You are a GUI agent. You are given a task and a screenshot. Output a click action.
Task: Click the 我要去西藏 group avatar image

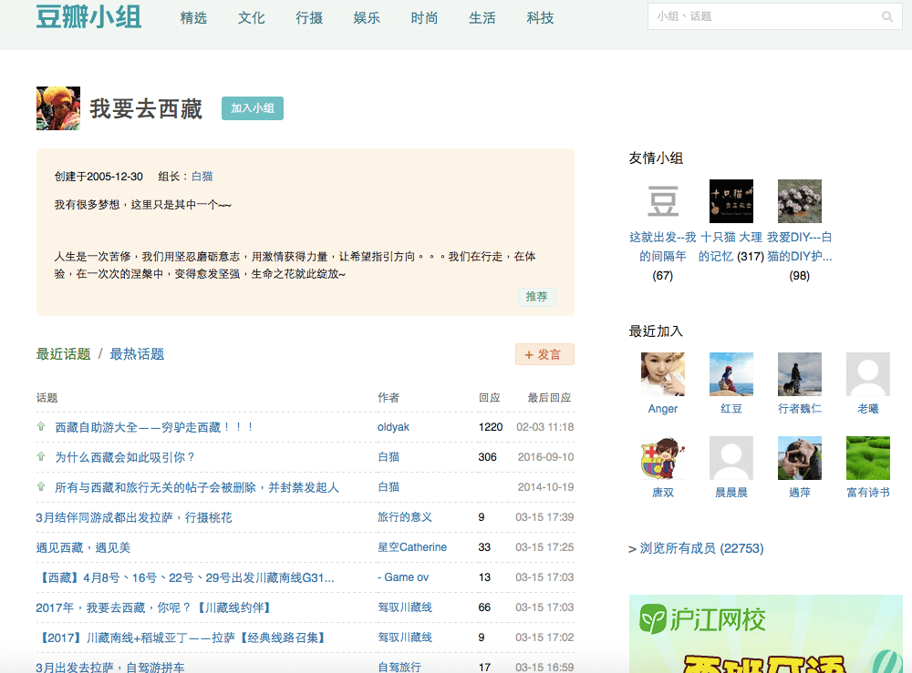tap(57, 107)
